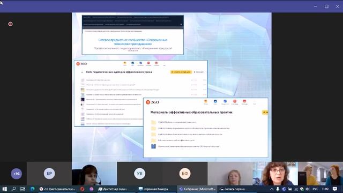Viewport: 343px width, 193px height.
Task: Open the fifth header icon in the 'Материалы' window
Action: (244, 102)
